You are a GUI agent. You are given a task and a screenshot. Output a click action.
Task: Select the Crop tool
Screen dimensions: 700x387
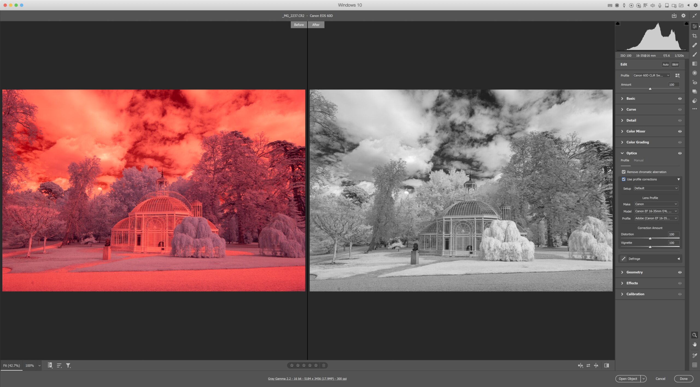pyautogui.click(x=695, y=36)
